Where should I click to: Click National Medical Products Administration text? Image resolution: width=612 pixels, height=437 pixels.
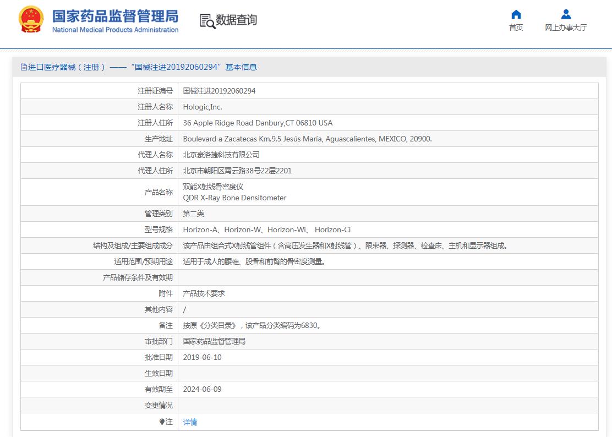[115, 30]
